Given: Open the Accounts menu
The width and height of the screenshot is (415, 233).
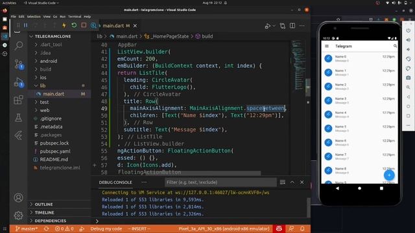Looking at the screenshot, I should [x=19, y=197].
